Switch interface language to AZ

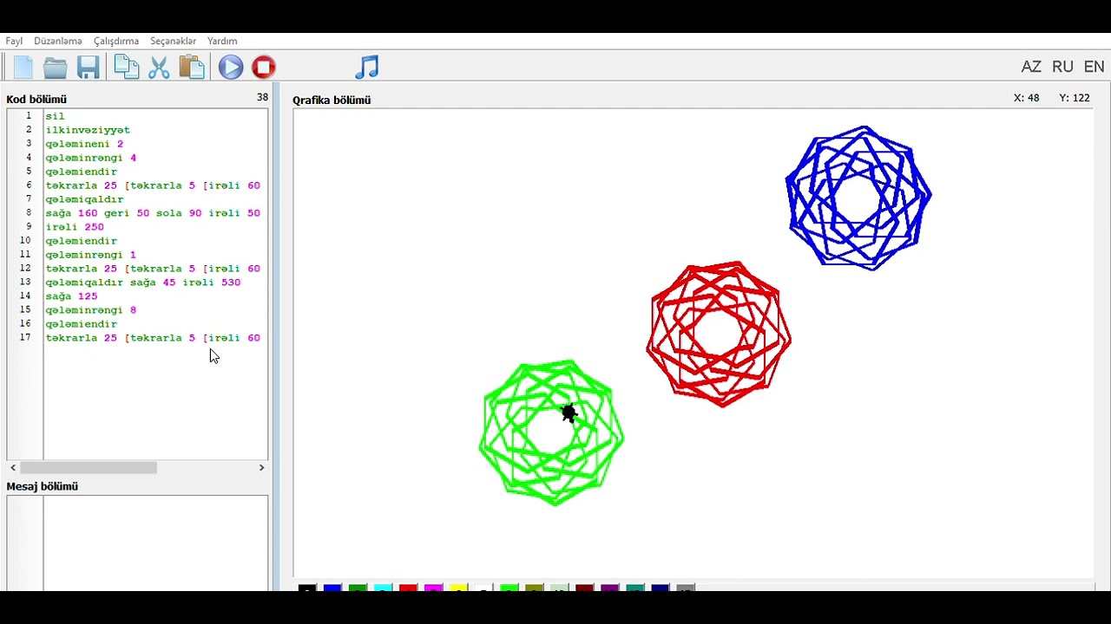pyautogui.click(x=1031, y=67)
